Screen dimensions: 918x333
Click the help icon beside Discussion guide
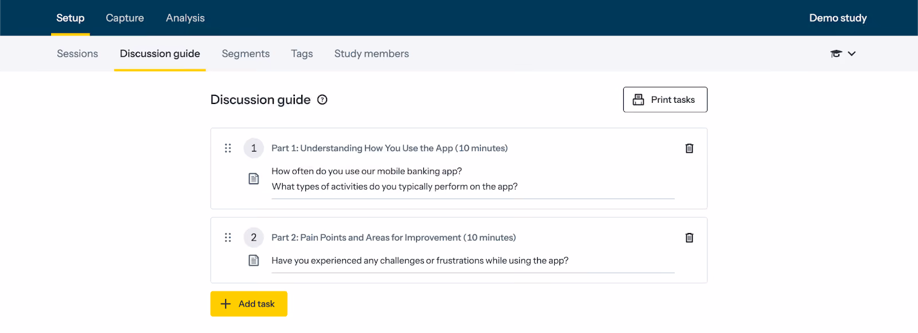pos(322,100)
